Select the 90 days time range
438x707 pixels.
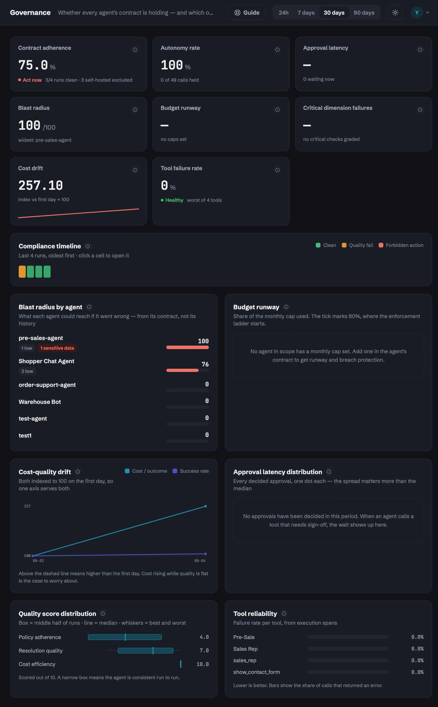pyautogui.click(x=364, y=13)
